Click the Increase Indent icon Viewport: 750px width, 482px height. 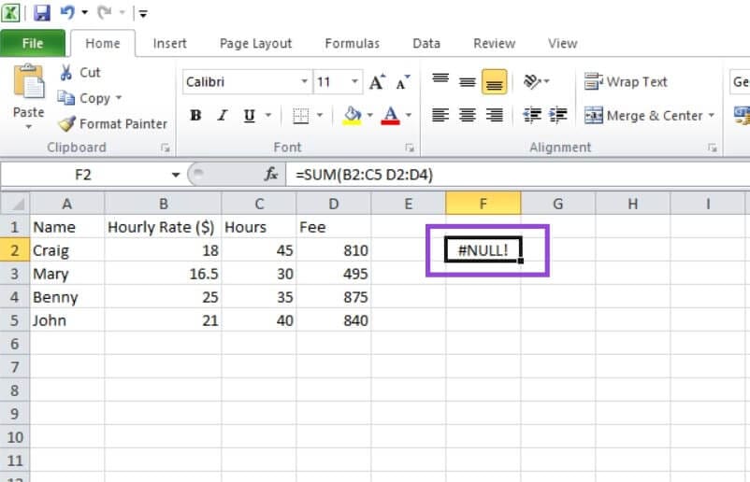click(558, 116)
